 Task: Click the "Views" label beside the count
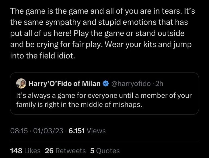[x=96, y=131]
